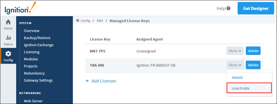Open Licensing in System menu
277x104 pixels.
click(32, 52)
